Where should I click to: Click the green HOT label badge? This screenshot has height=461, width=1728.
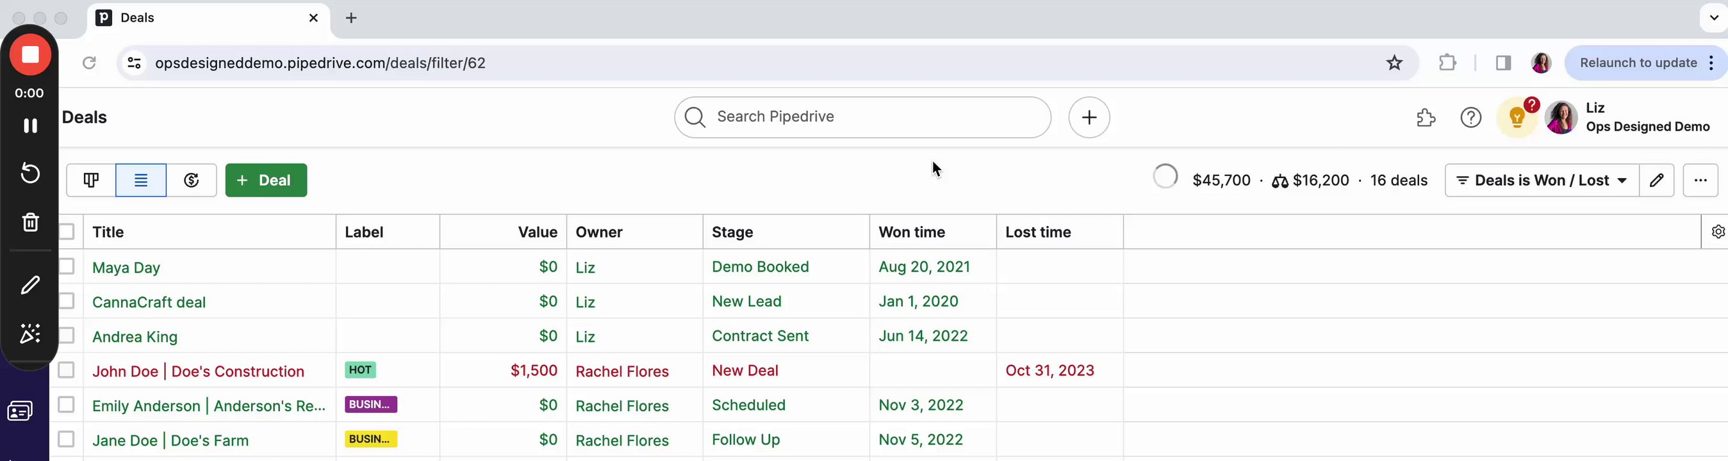(x=360, y=371)
